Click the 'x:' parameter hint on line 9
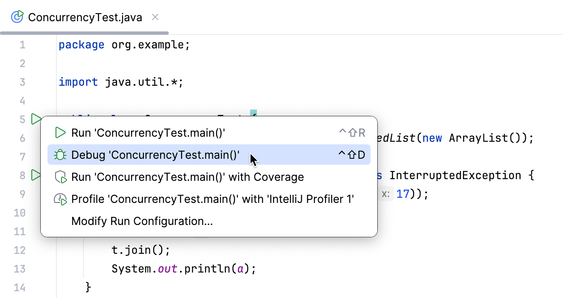This screenshot has width=563, height=298. point(385,194)
